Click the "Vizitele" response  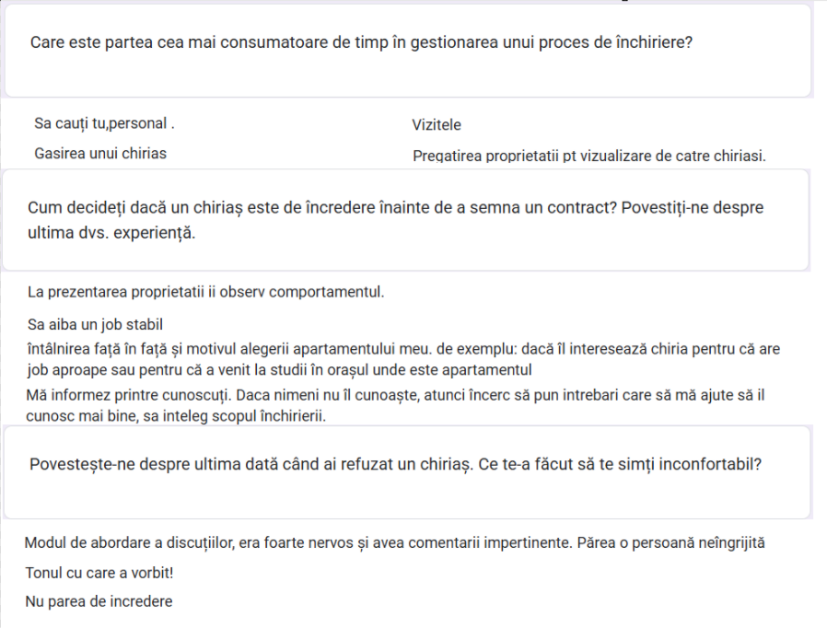[x=437, y=124]
